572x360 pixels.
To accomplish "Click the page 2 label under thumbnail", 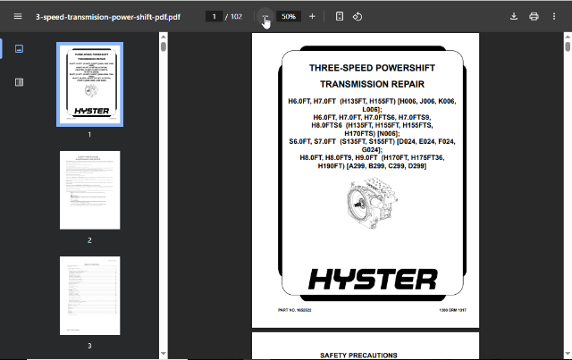I will (89, 240).
